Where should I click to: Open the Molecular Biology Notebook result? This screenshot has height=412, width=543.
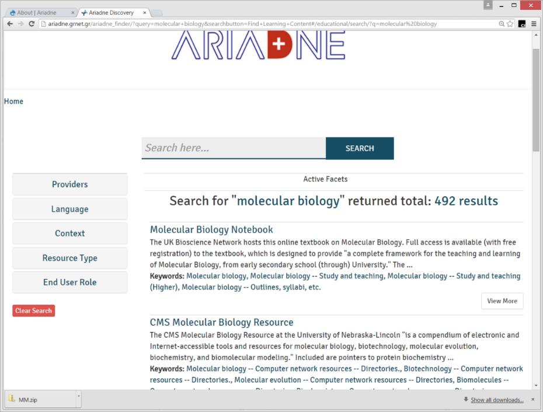(x=211, y=229)
